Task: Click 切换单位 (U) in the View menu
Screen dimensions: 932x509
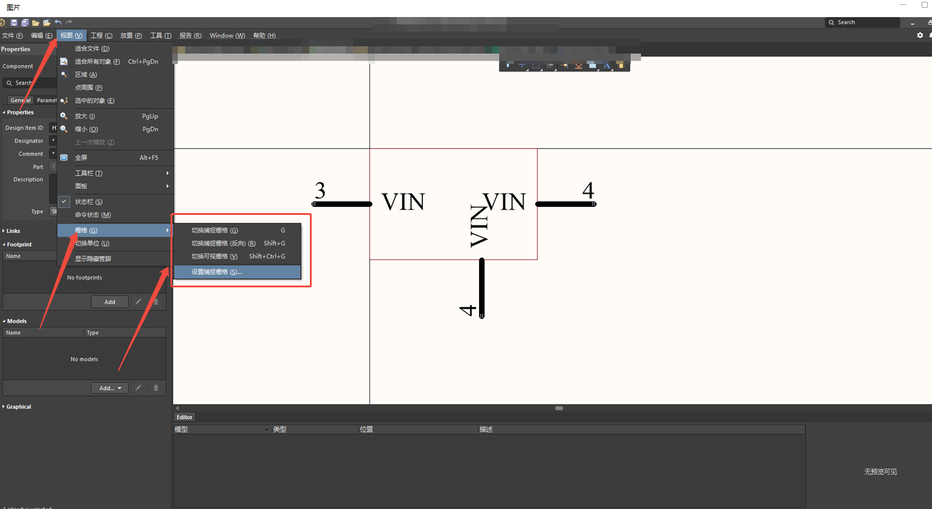Action: tap(114, 243)
